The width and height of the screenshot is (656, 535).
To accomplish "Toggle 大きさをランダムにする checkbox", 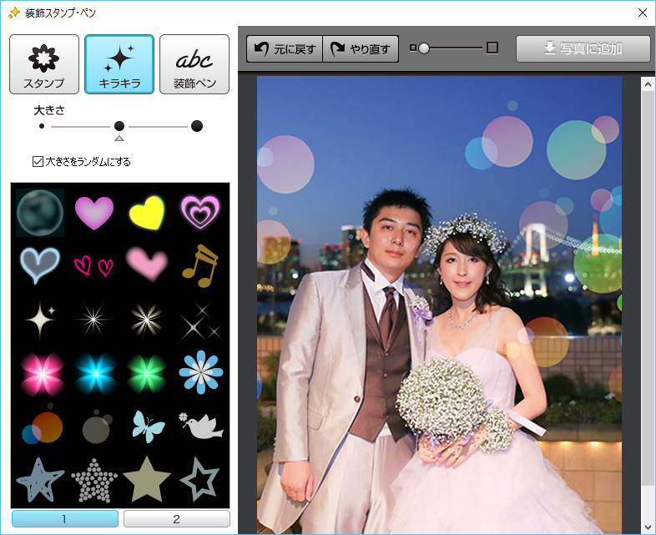I will point(38,161).
